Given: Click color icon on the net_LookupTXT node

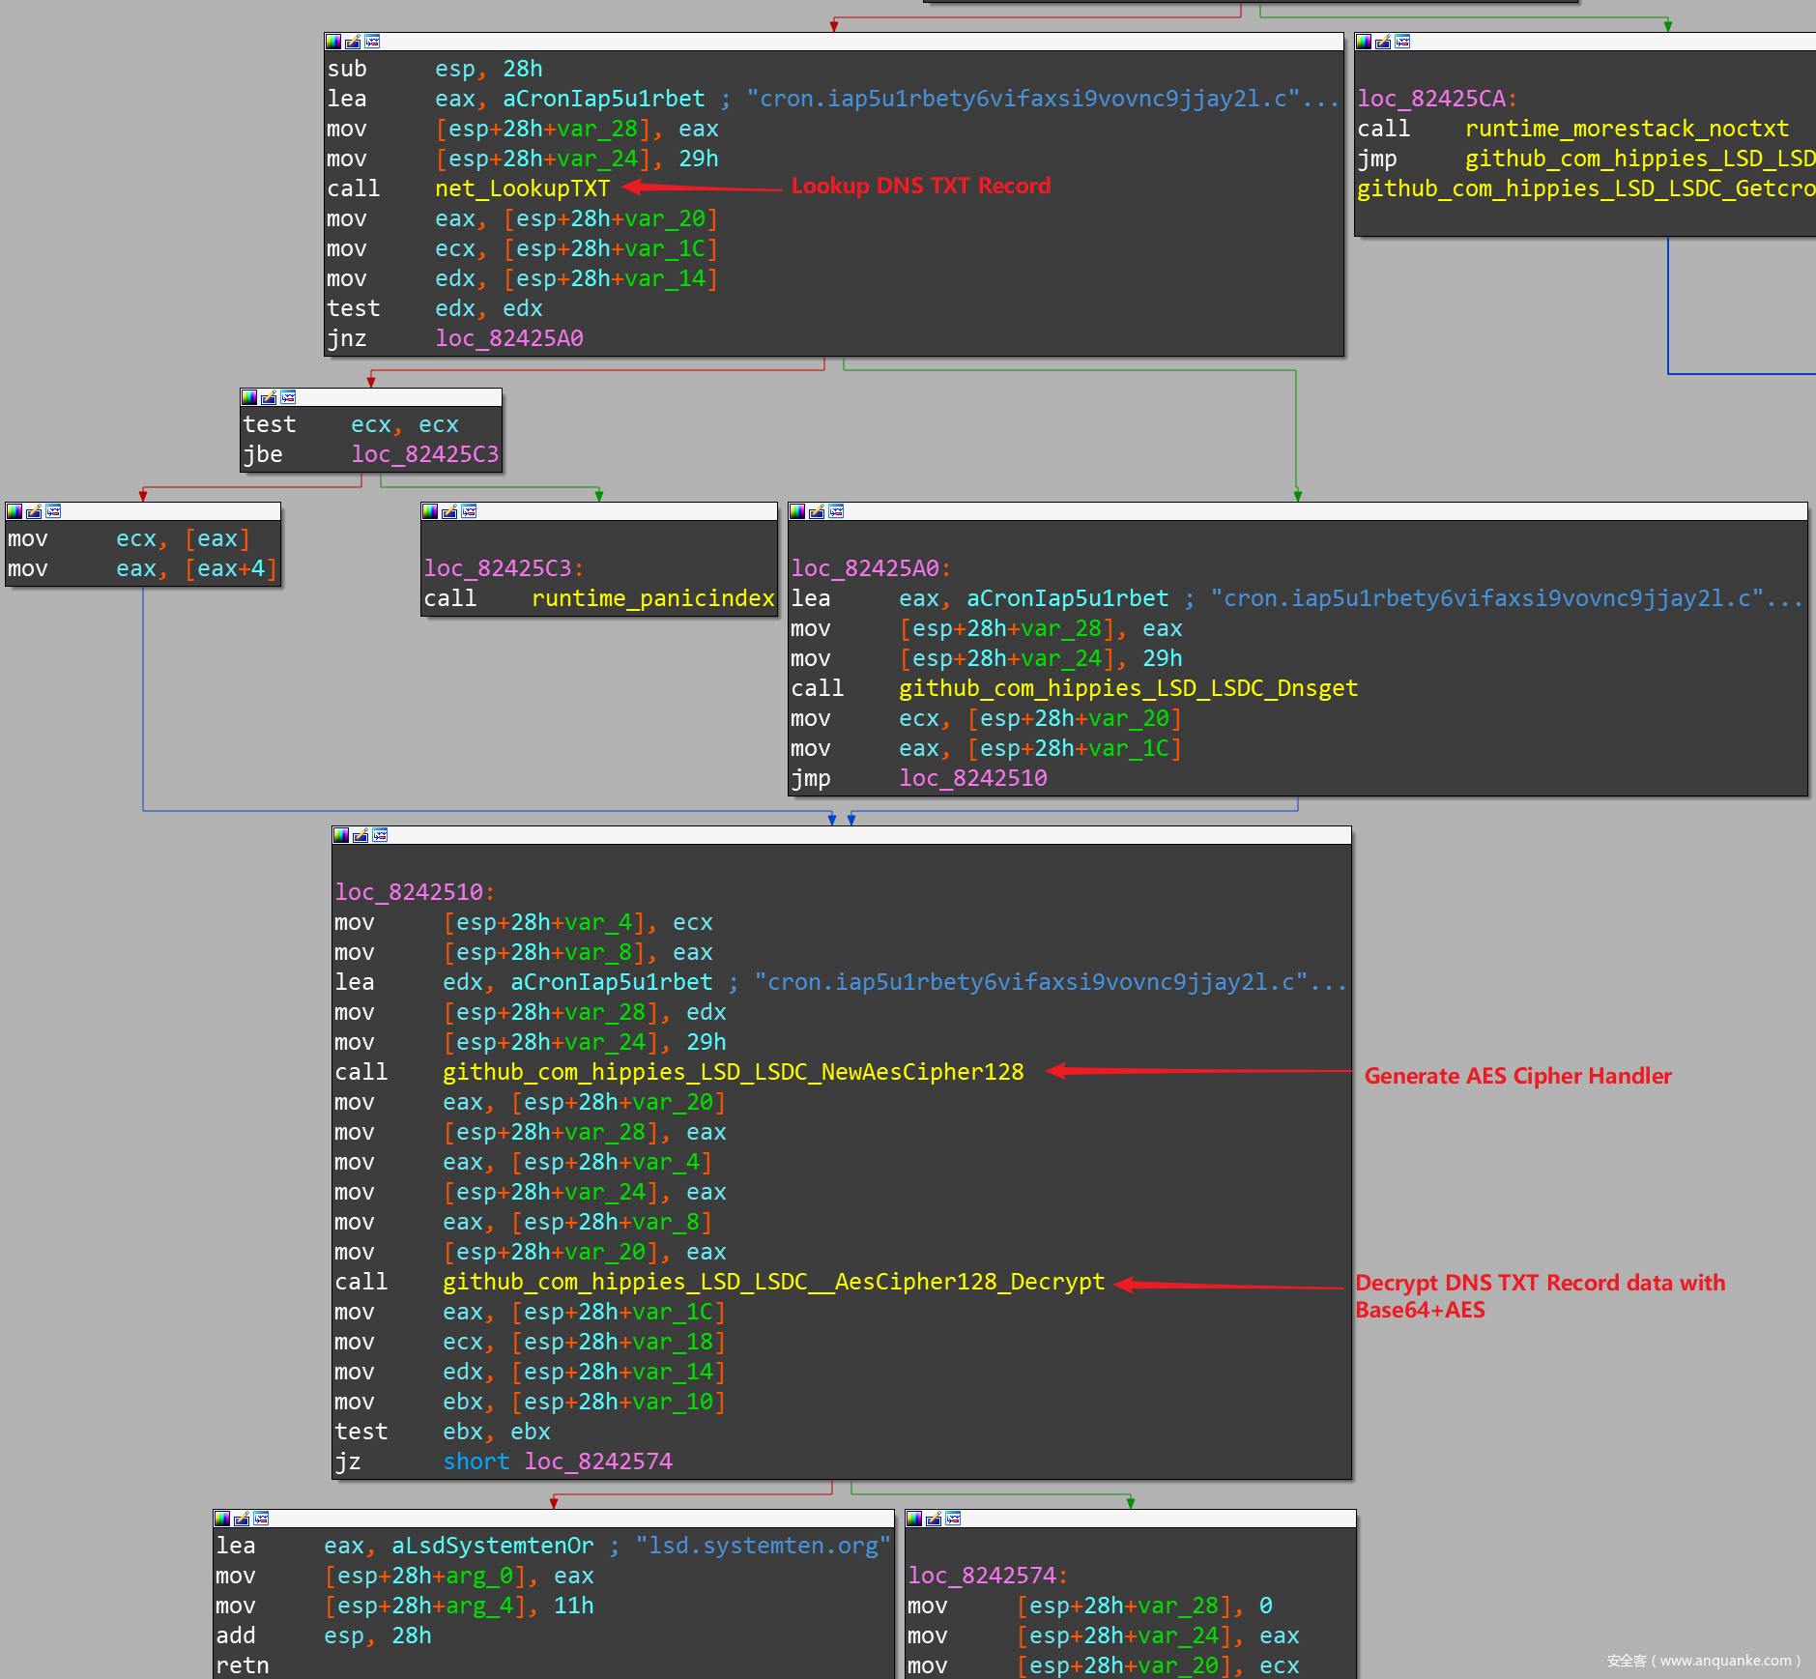Looking at the screenshot, I should click(x=333, y=42).
